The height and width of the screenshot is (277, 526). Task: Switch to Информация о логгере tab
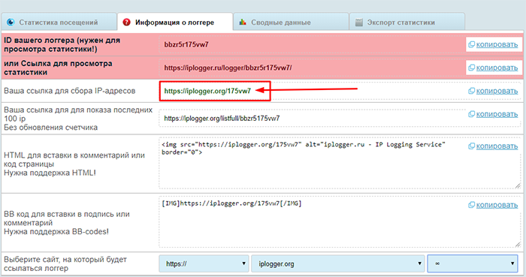click(x=175, y=22)
